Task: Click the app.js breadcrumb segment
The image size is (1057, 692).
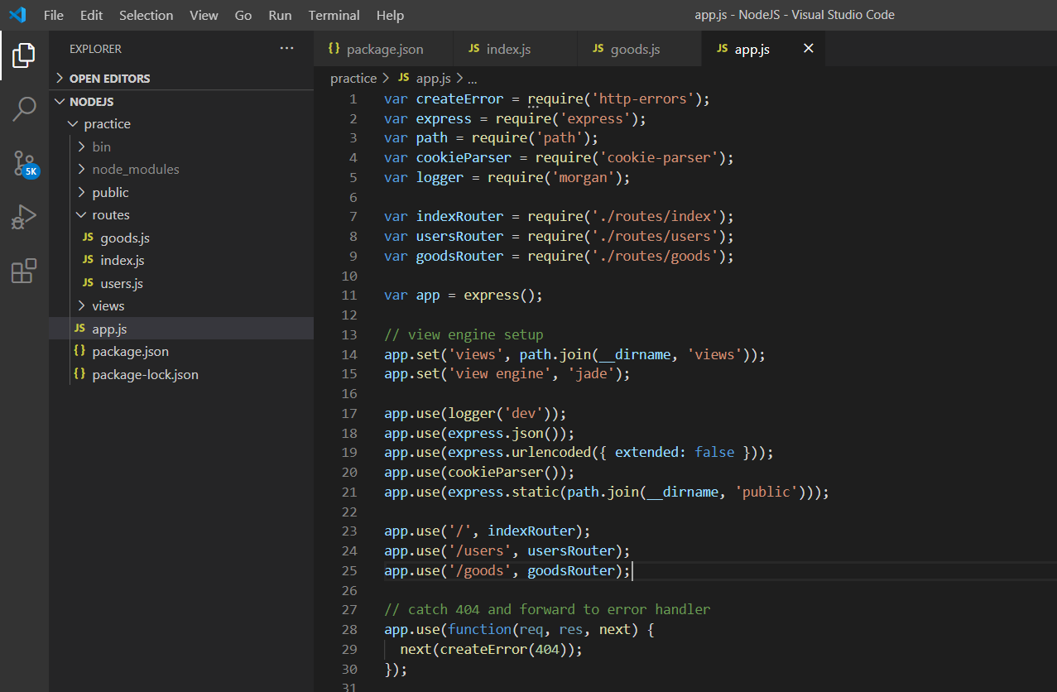Action: pyautogui.click(x=433, y=78)
